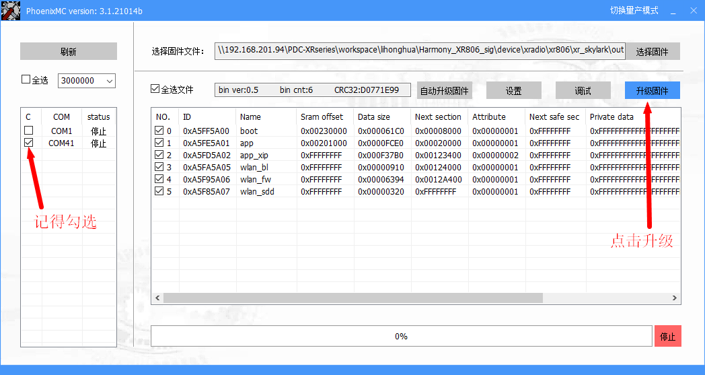This screenshot has width=705, height=375.
Task: Click the 自动升级固件 button
Action: tap(444, 91)
